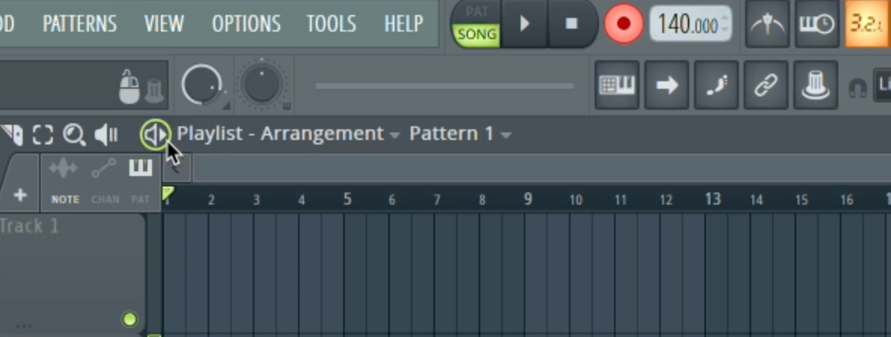Mute Track 1 using green LED
This screenshot has width=891, height=337.
(x=129, y=319)
